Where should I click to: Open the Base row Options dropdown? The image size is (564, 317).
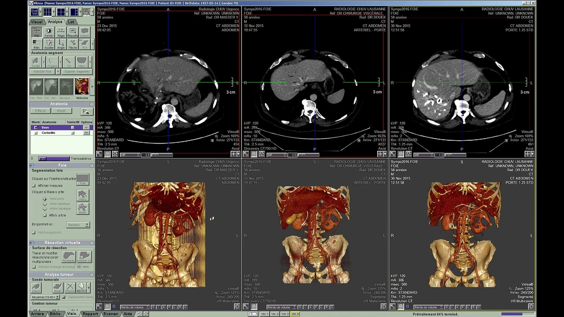(86, 128)
